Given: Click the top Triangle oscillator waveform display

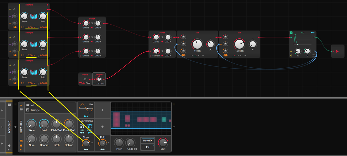Looking at the screenshot, I should coord(34,16).
